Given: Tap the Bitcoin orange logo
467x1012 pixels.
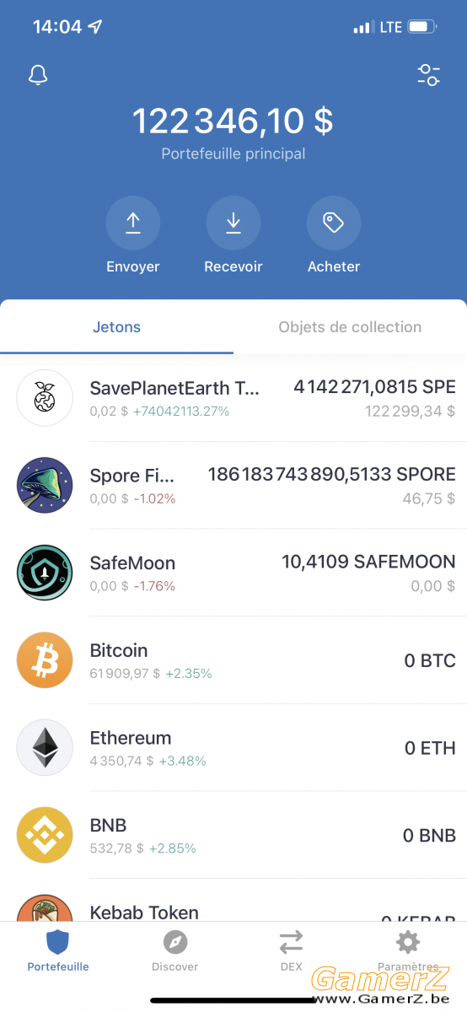Looking at the screenshot, I should (45, 660).
